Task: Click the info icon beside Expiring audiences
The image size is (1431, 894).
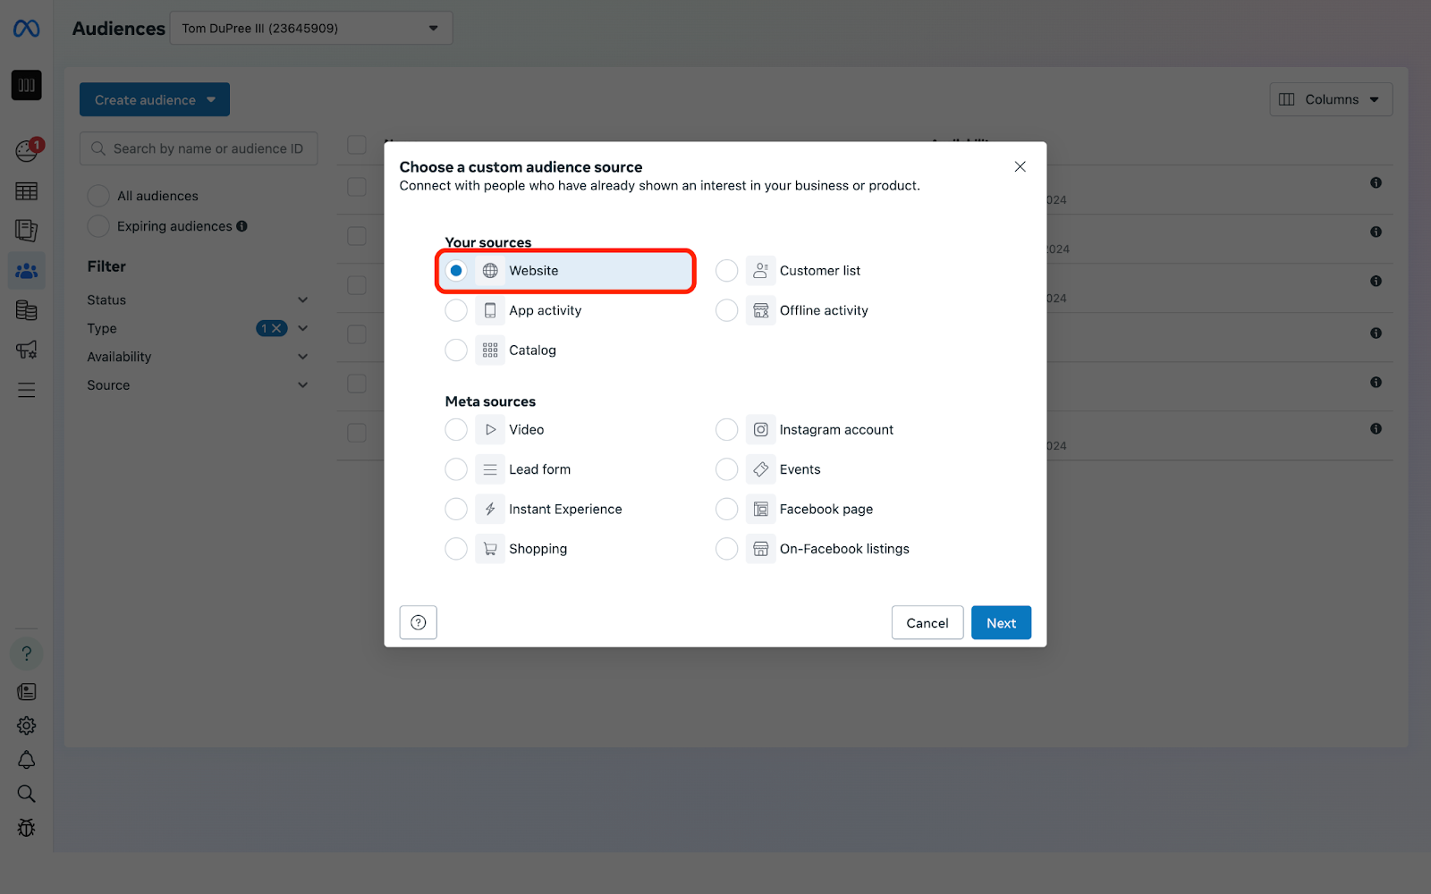Action: coord(241,226)
